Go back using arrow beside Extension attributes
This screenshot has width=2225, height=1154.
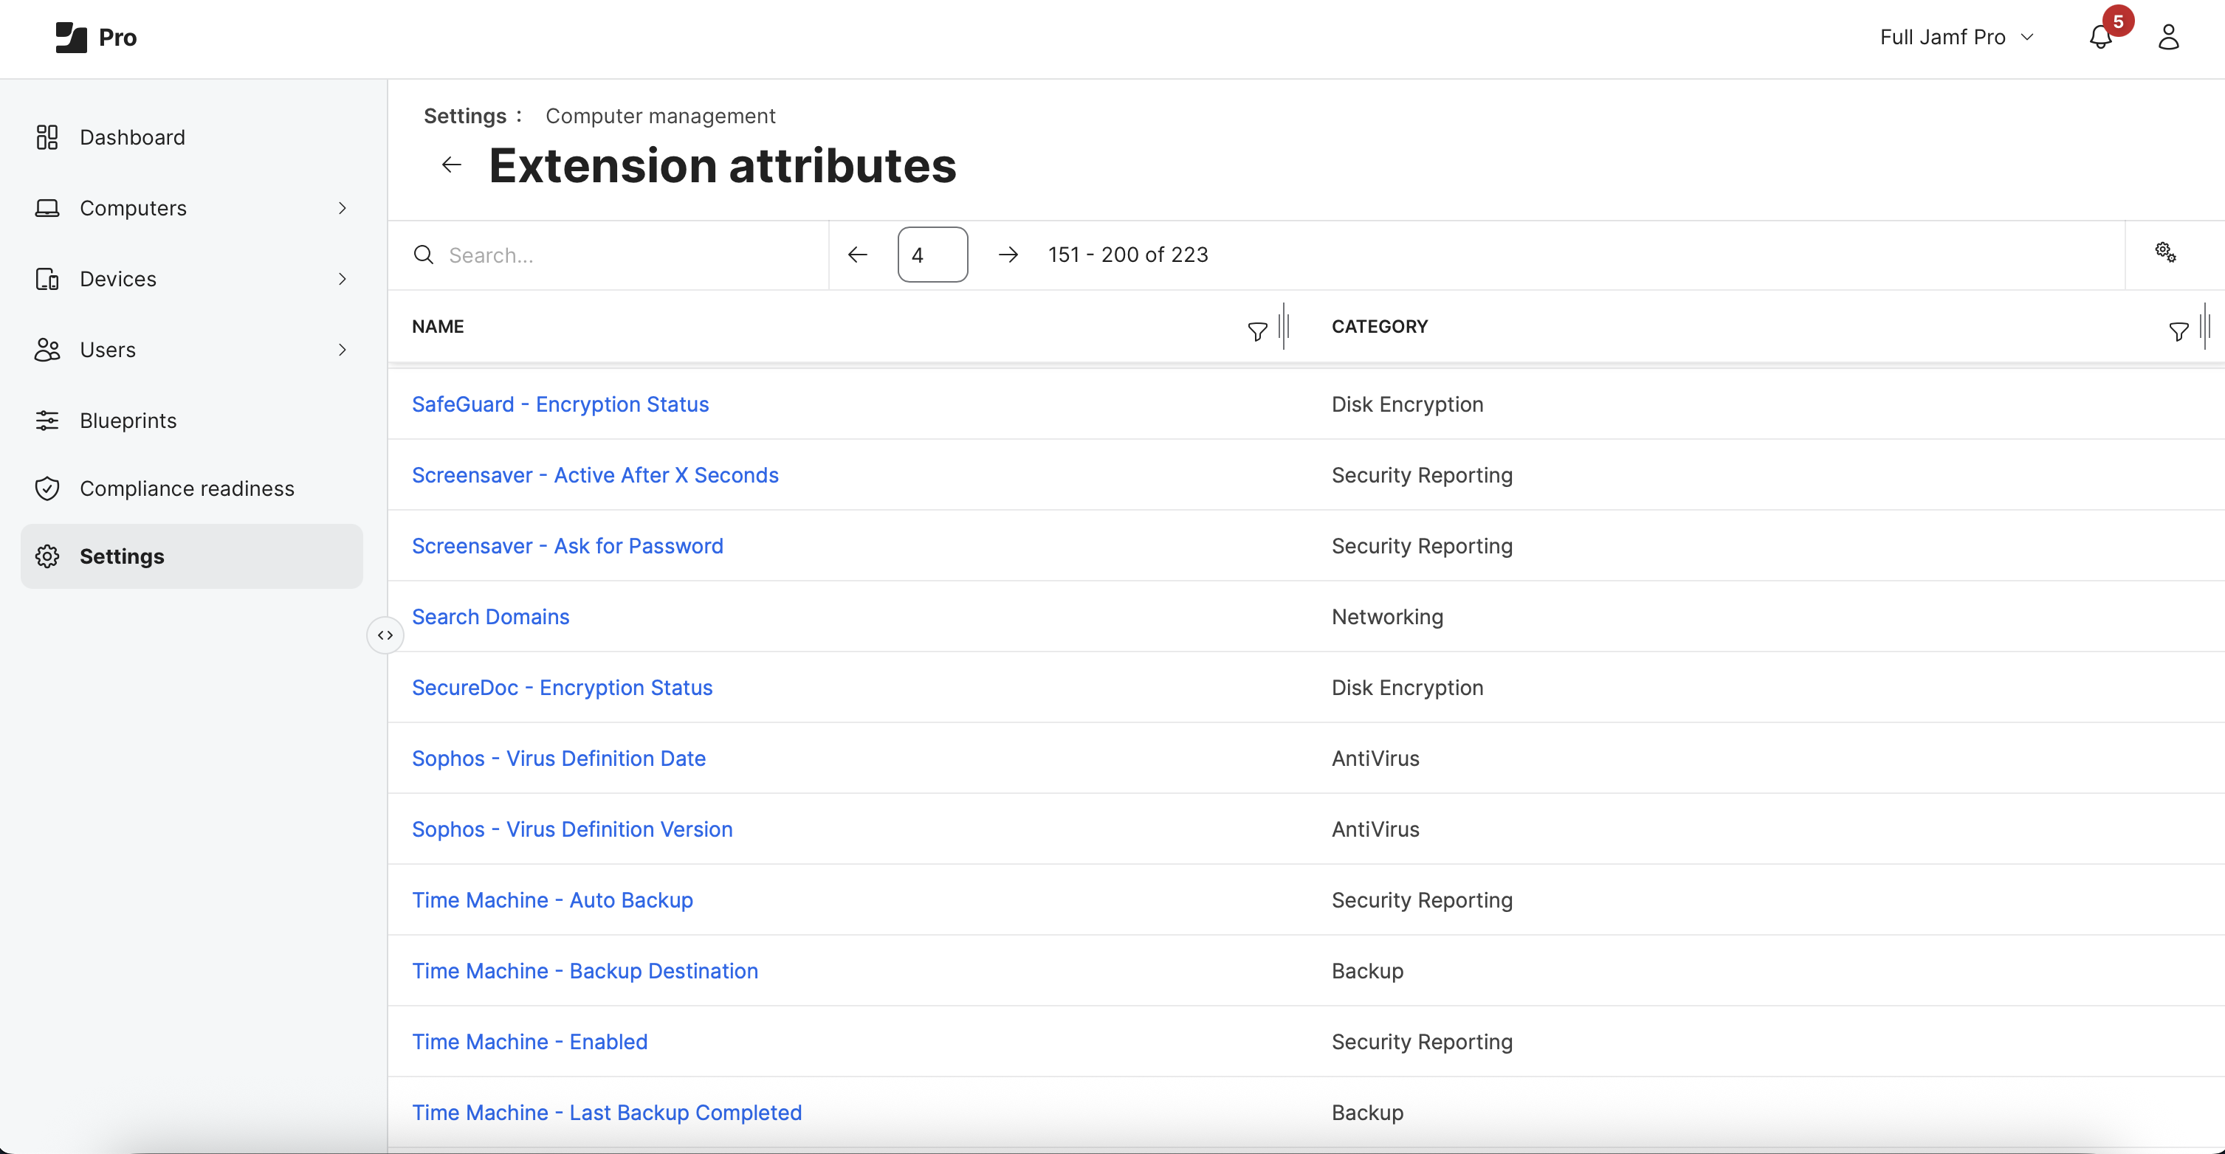pos(451,165)
